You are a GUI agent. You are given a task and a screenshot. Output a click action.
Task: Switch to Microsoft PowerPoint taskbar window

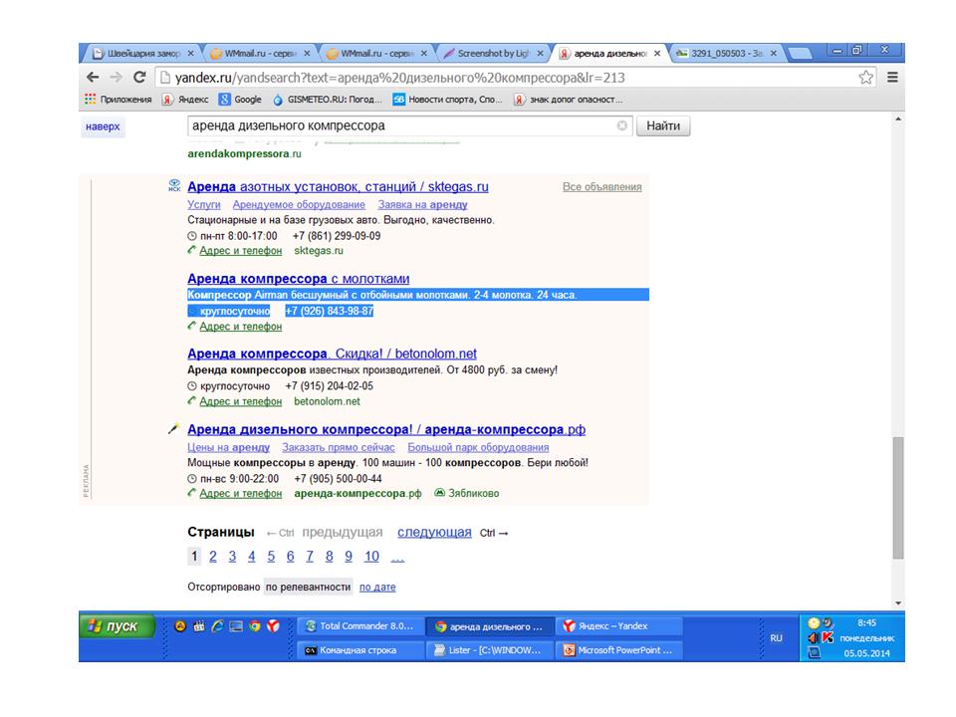pos(618,650)
